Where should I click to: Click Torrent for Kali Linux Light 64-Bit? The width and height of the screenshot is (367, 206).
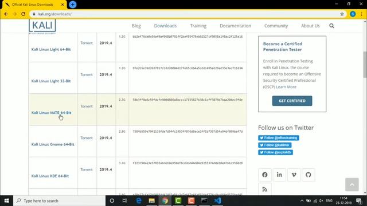coord(87,43)
